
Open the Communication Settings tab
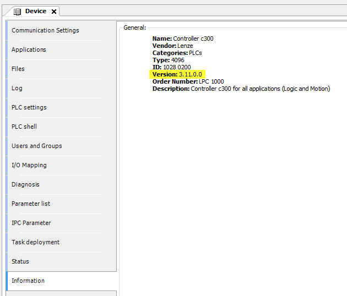point(45,30)
